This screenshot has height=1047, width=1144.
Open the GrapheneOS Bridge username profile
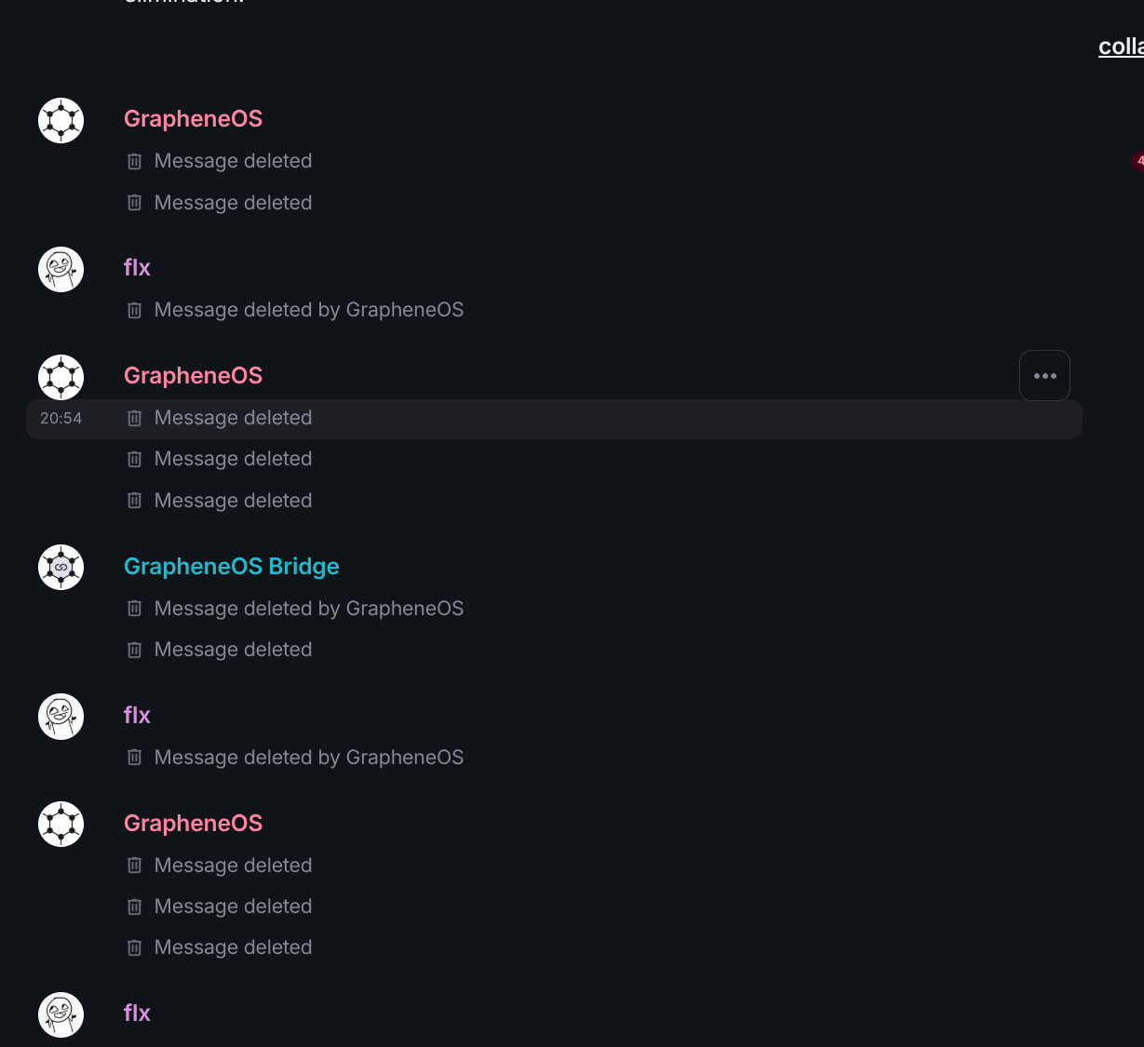point(231,567)
